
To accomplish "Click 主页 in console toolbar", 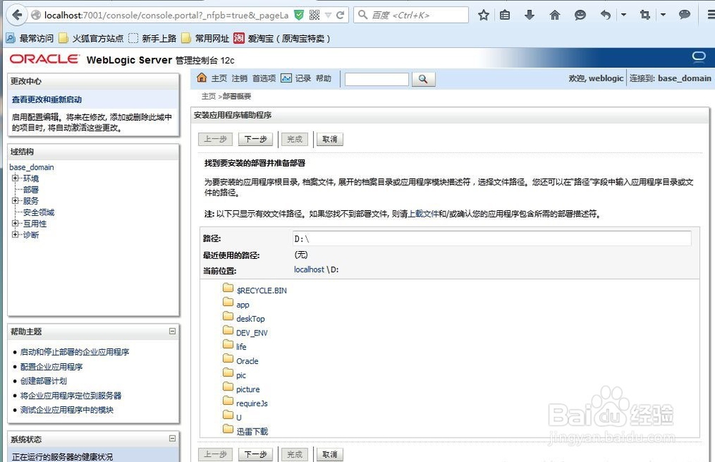I will (x=219, y=79).
